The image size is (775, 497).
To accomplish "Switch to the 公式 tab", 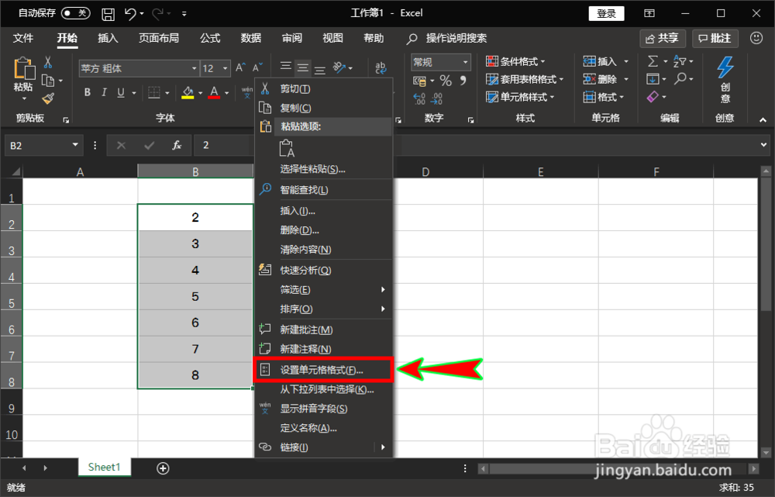I will (x=210, y=38).
